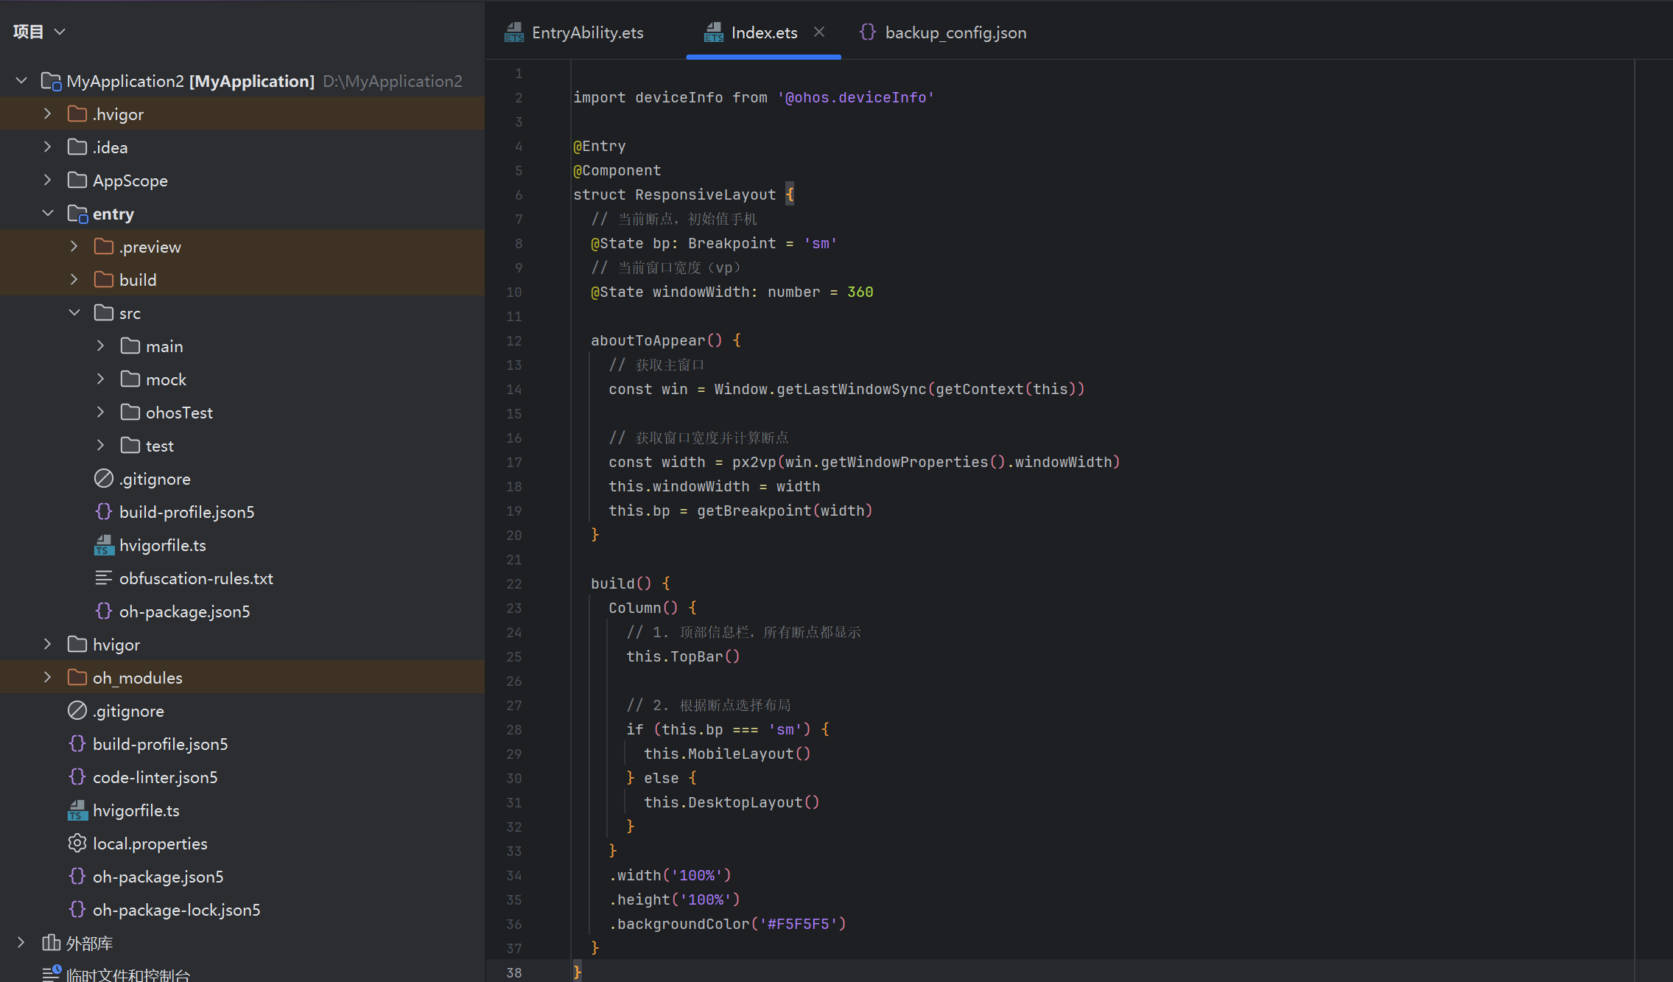Click the '#F5F5F5' color string
The height and width of the screenshot is (982, 1673).
pos(798,924)
